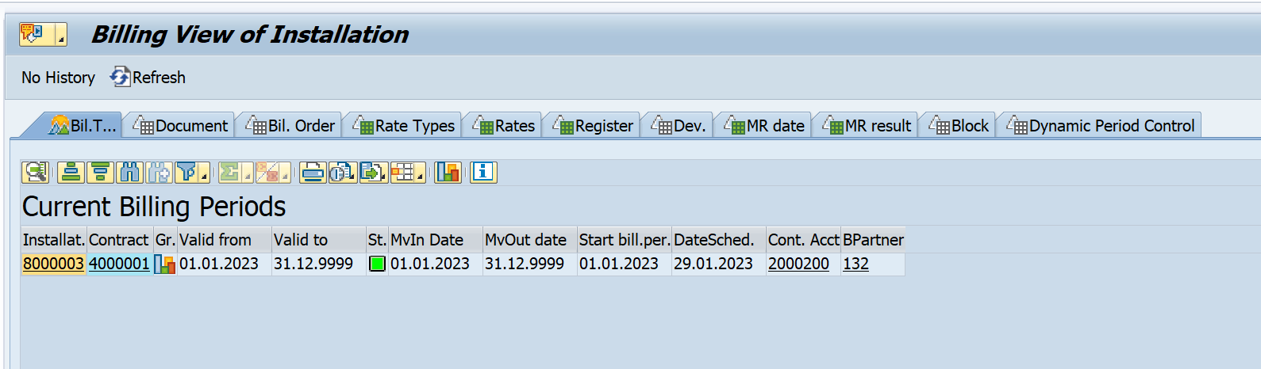
Task: Click the Display graphic chart icon
Action: 448,172
